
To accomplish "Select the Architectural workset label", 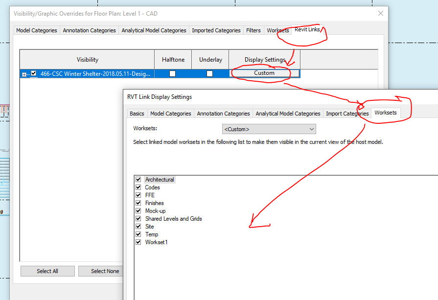I will click(x=160, y=180).
